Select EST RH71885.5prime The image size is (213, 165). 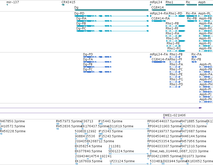tap(181, 124)
